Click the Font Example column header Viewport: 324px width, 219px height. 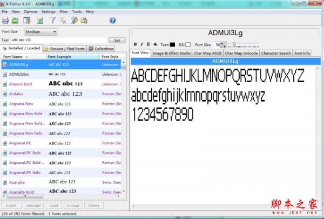coord(73,57)
